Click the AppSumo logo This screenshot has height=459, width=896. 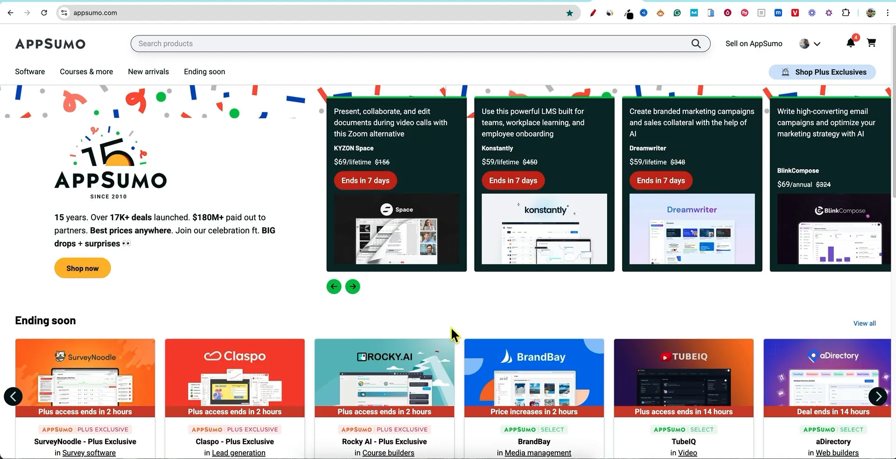click(x=50, y=44)
